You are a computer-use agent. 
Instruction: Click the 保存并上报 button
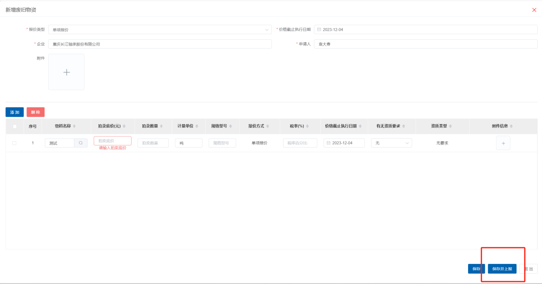click(x=502, y=269)
